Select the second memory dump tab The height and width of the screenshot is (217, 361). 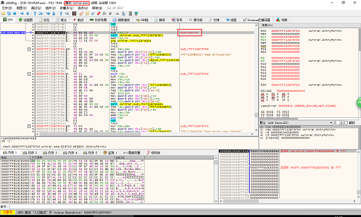tap(30, 153)
